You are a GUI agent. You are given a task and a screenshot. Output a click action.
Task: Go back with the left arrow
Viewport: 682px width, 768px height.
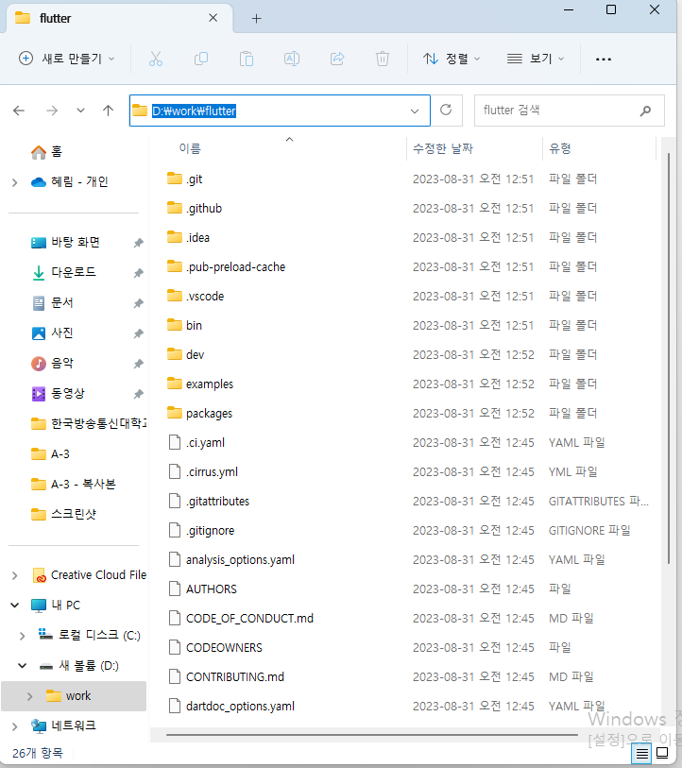tap(19, 111)
